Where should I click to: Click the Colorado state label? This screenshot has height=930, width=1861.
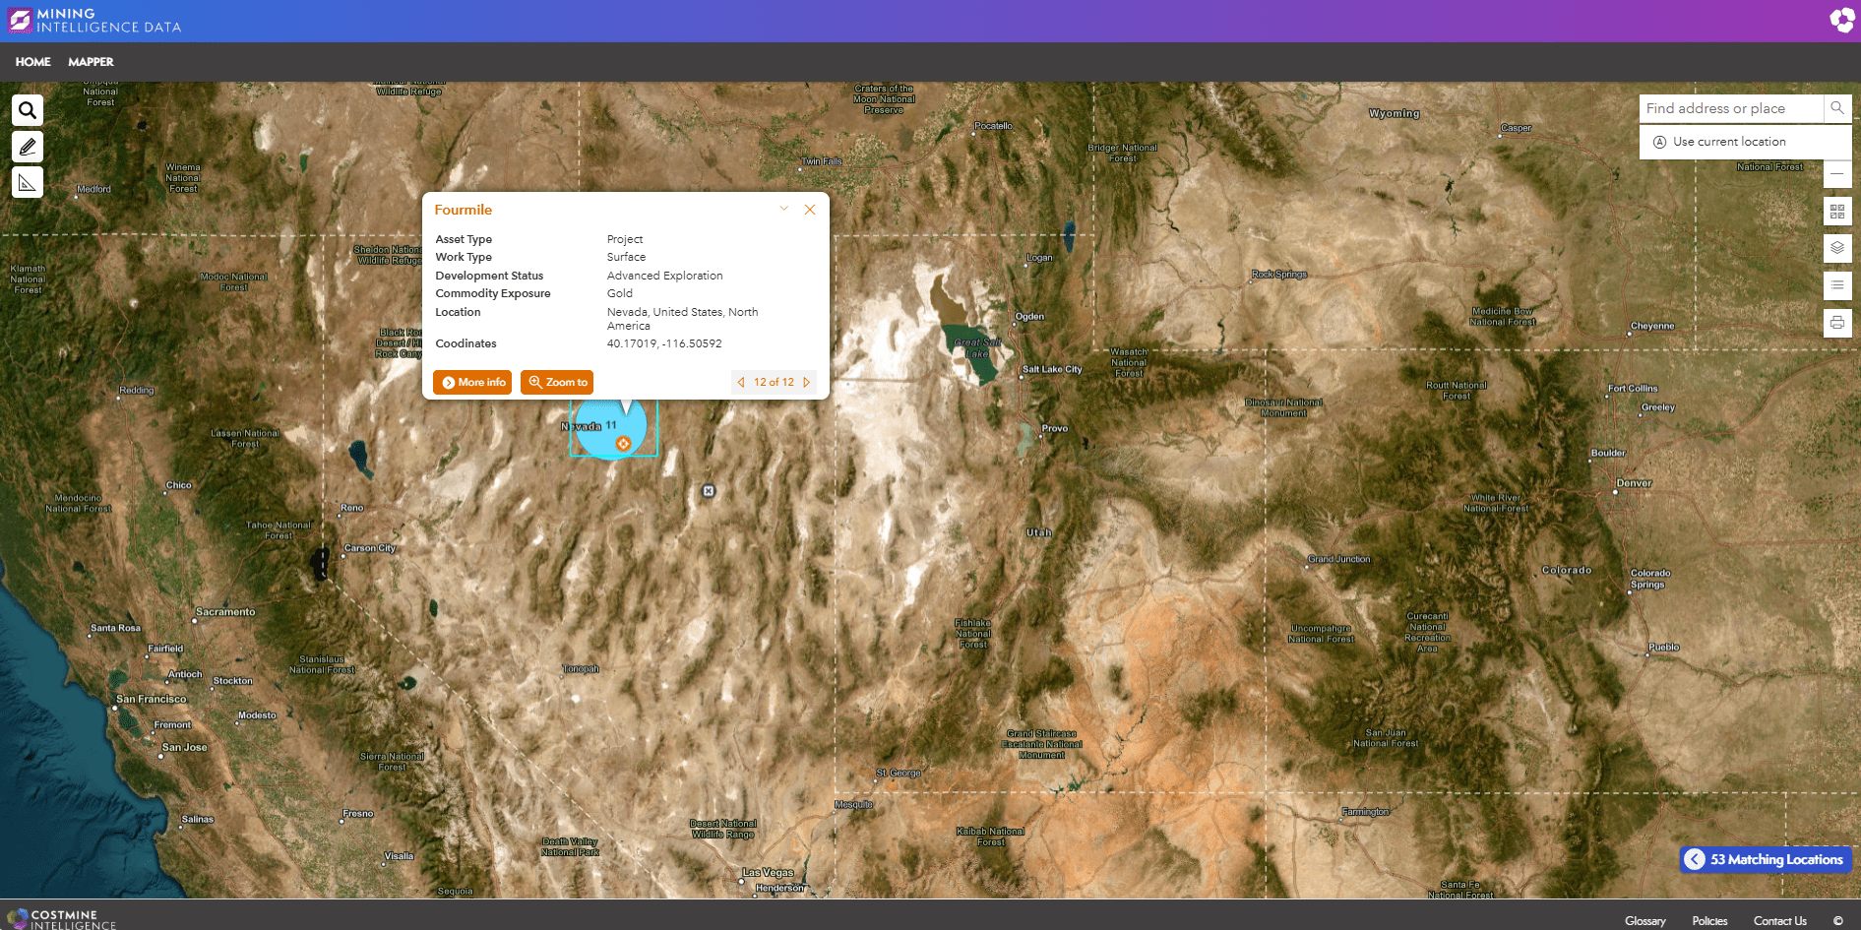1567,570
